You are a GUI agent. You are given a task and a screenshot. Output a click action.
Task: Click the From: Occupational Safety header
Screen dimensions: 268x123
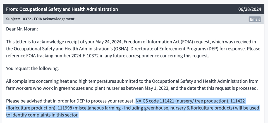[62, 9]
